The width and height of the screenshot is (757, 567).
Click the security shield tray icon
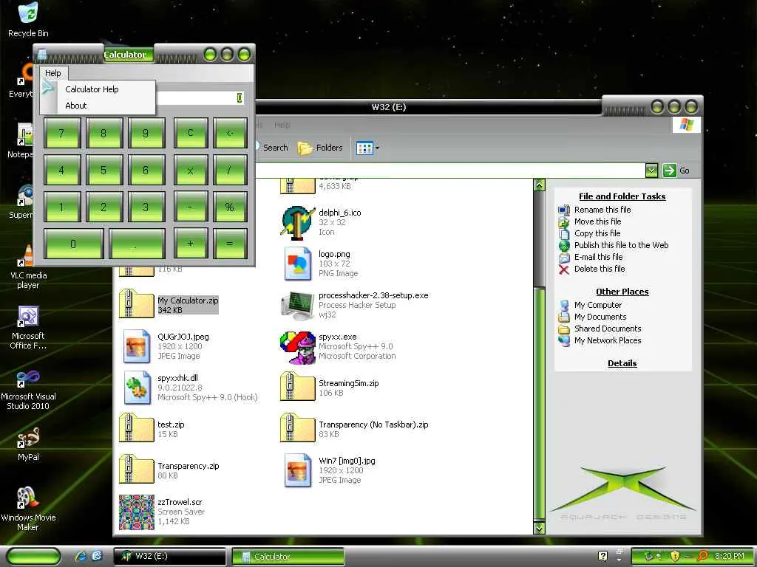pyautogui.click(x=674, y=556)
